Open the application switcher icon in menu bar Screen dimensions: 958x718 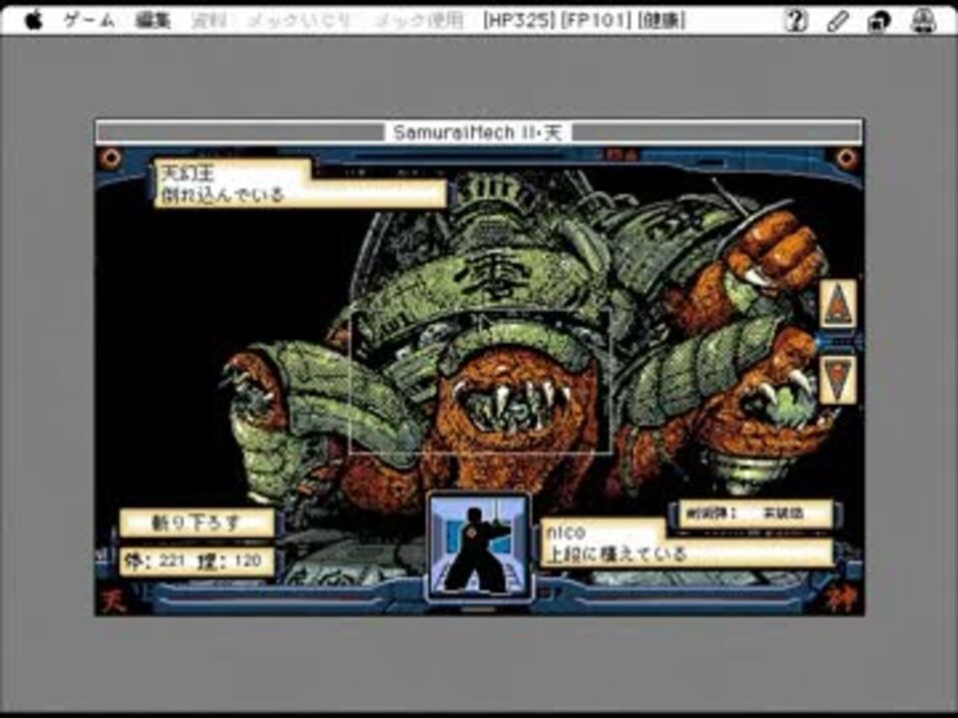878,21
